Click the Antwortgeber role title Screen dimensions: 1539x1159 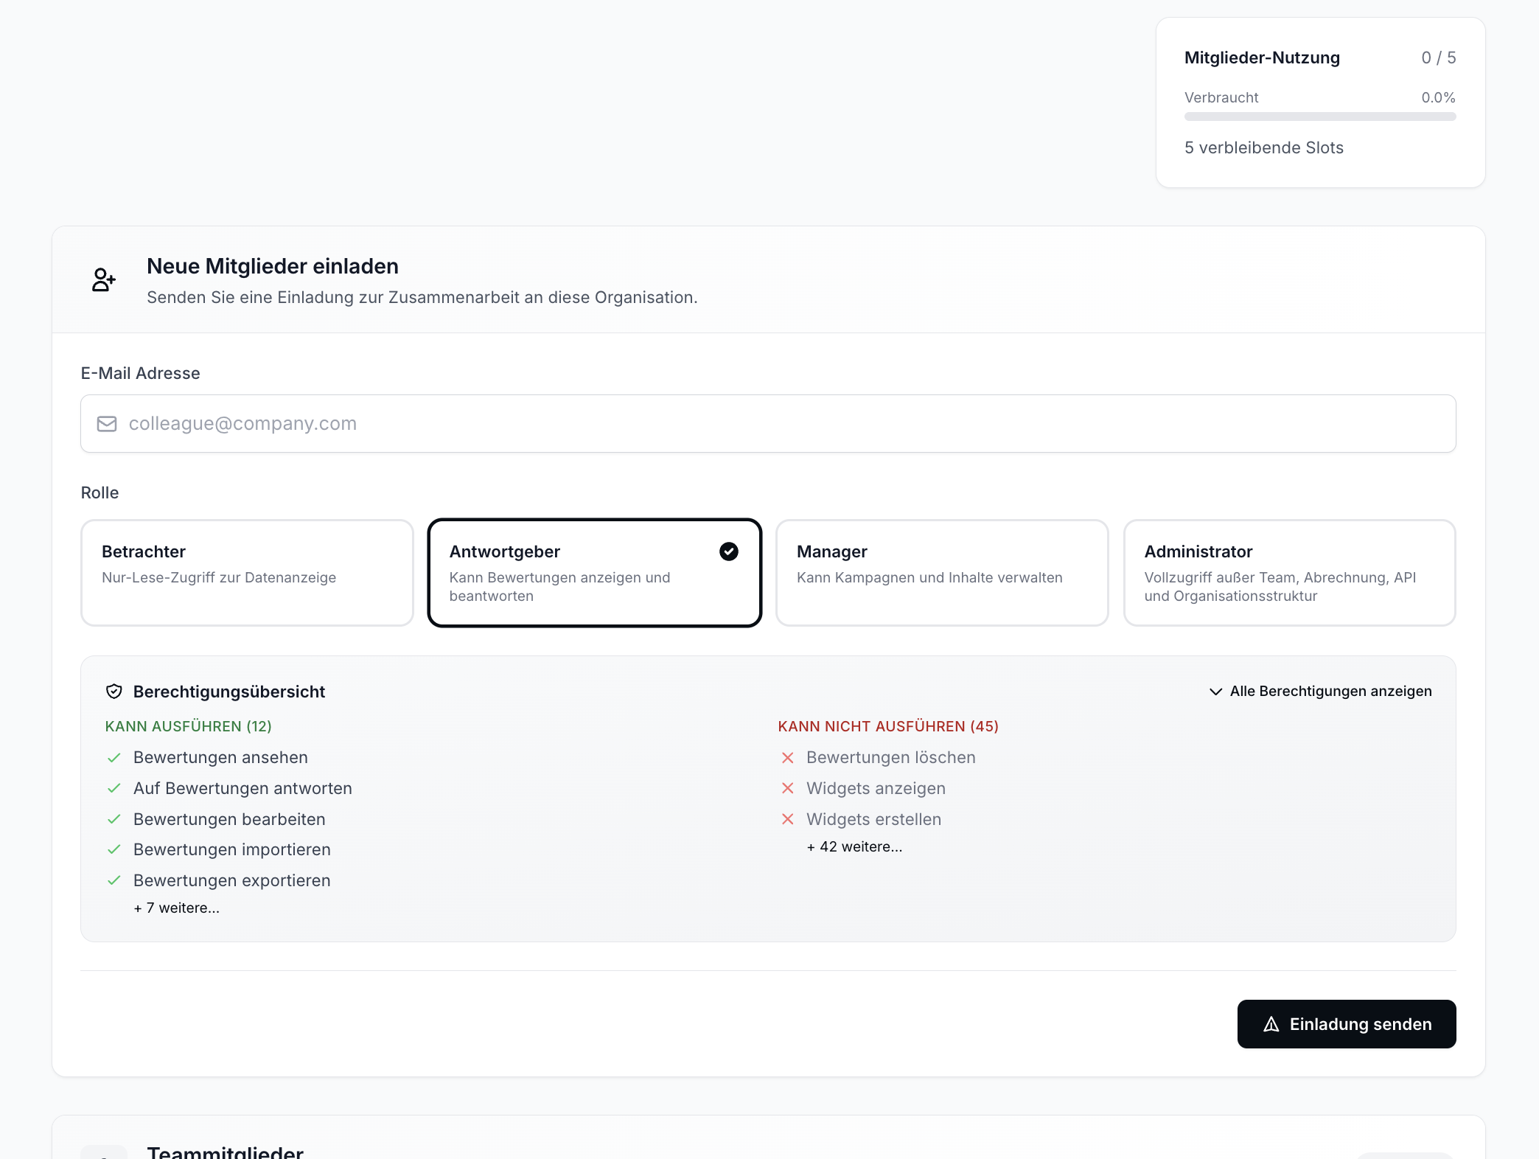[505, 551]
